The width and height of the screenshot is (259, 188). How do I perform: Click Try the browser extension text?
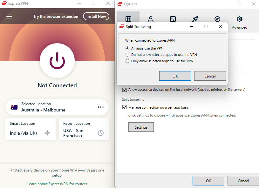tap(56, 17)
